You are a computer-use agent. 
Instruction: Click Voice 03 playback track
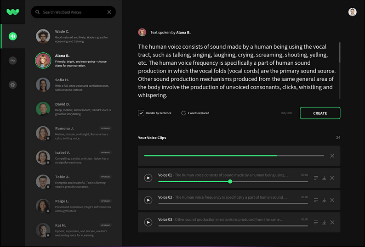[233, 226]
